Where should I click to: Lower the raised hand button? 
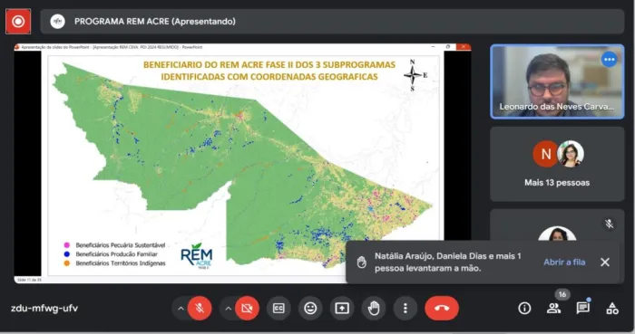pyautogui.click(x=374, y=309)
